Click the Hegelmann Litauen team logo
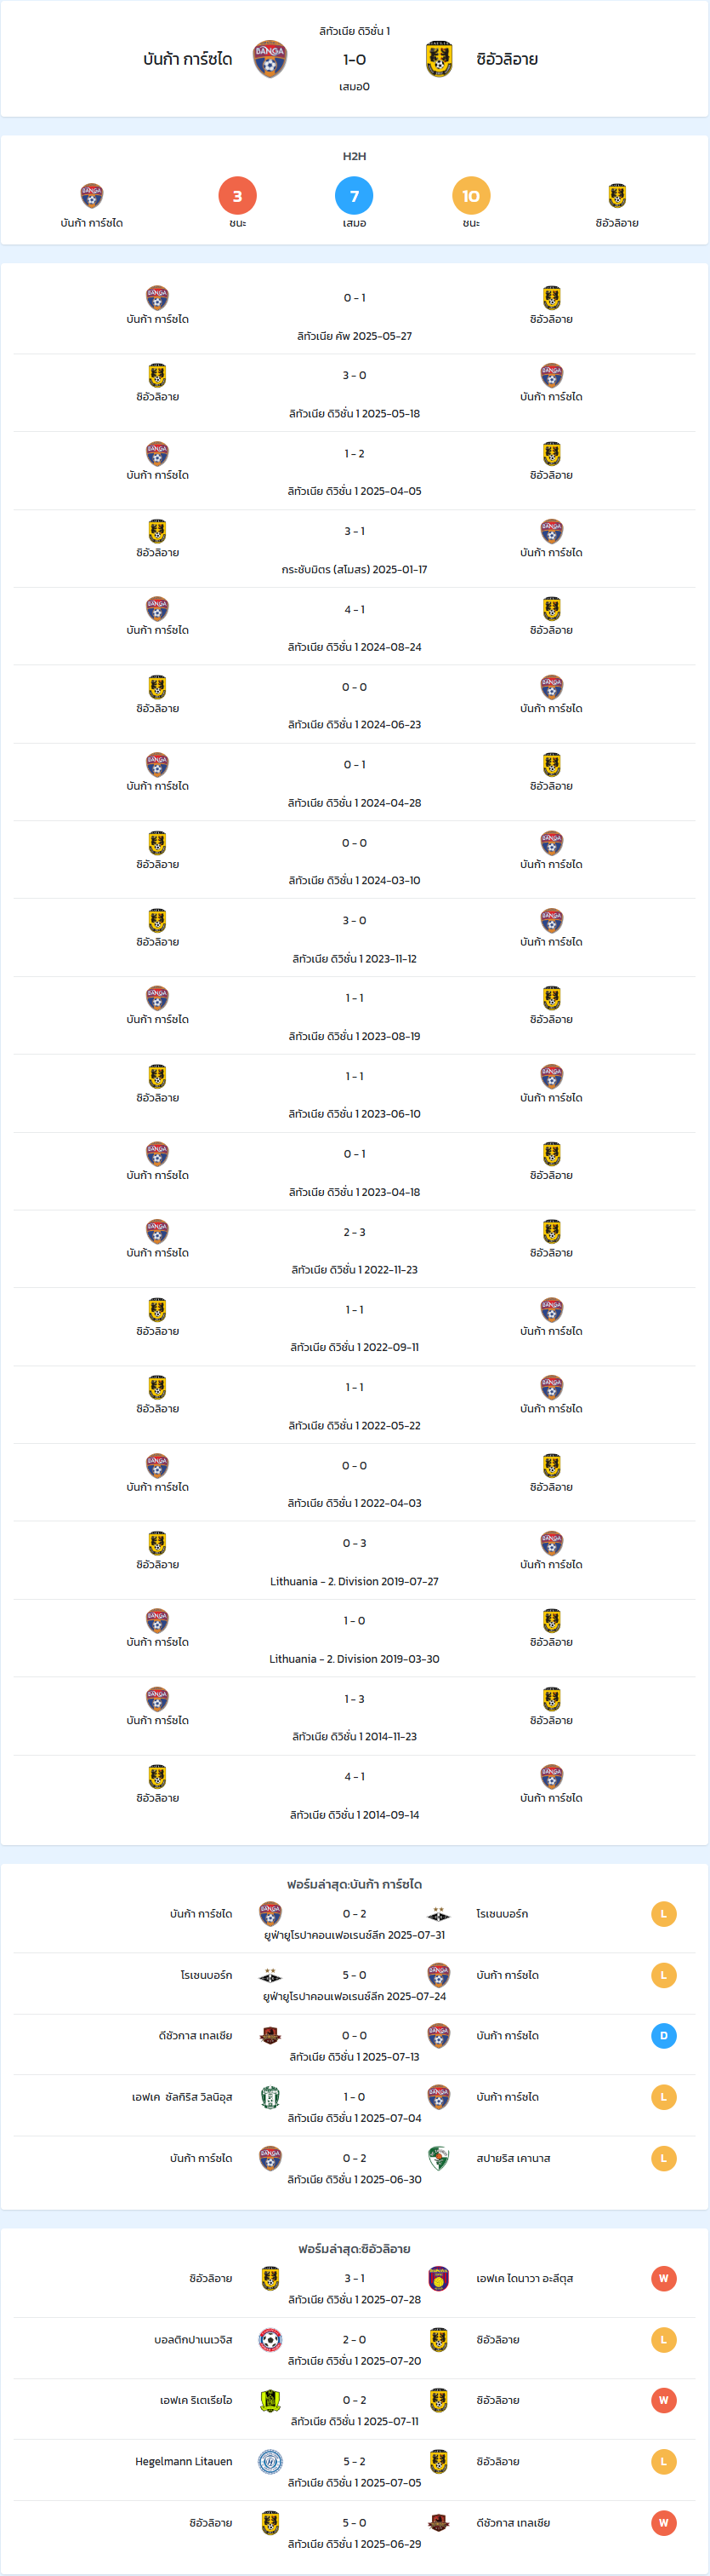Screen dimensions: 710x2576 coord(270,2461)
